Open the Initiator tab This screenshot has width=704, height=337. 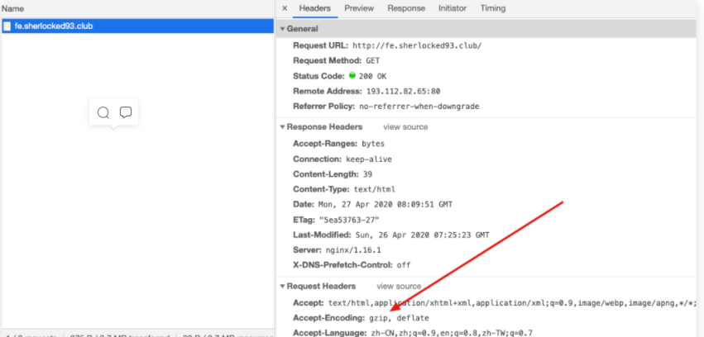pyautogui.click(x=453, y=8)
